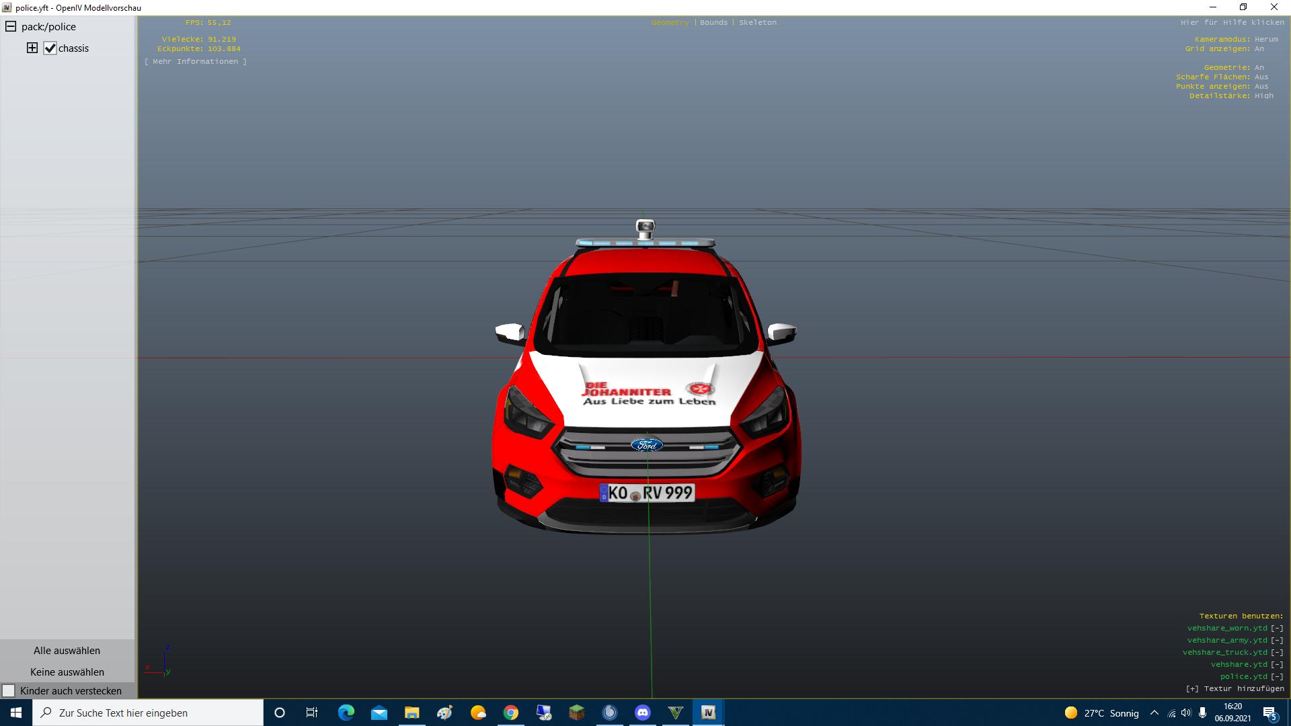Click the Windows Start button

coord(16,713)
